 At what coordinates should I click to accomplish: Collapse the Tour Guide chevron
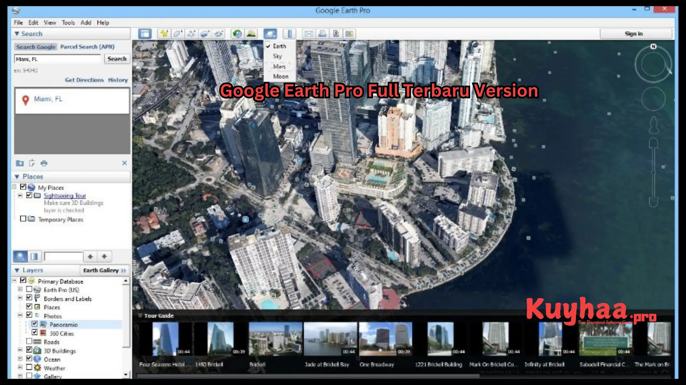(140, 315)
